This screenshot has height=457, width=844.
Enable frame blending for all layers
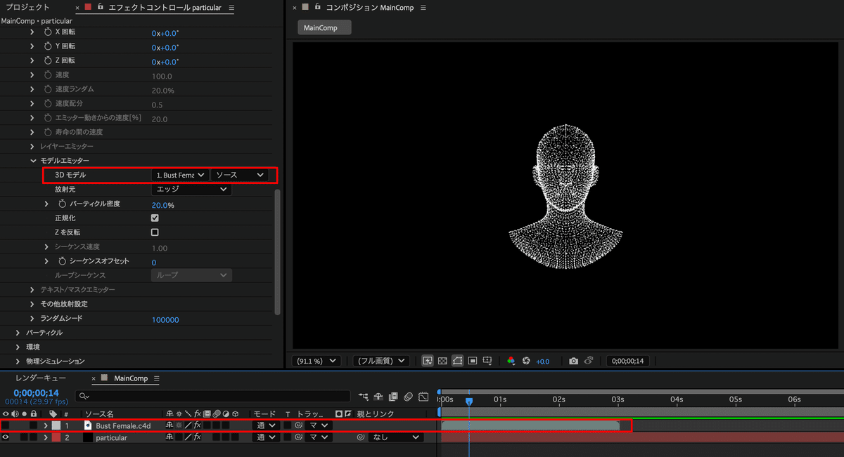tap(392, 397)
